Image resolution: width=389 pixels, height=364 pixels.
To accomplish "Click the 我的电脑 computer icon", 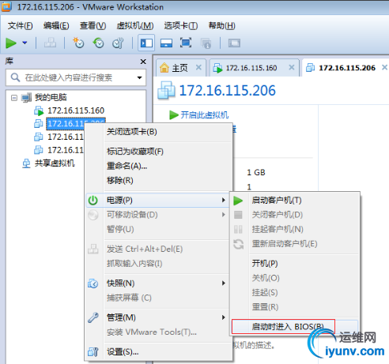I will 26,98.
